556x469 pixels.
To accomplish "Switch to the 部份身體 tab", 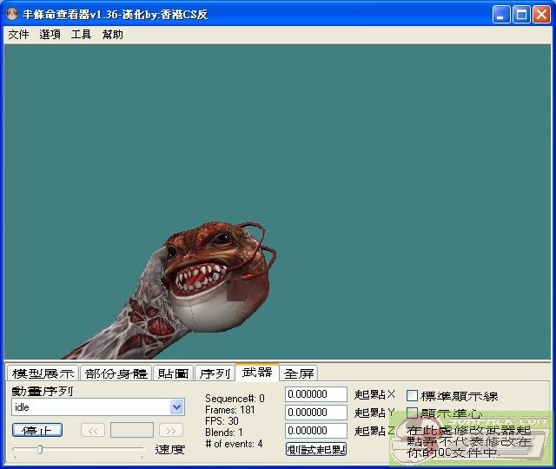I will [116, 373].
